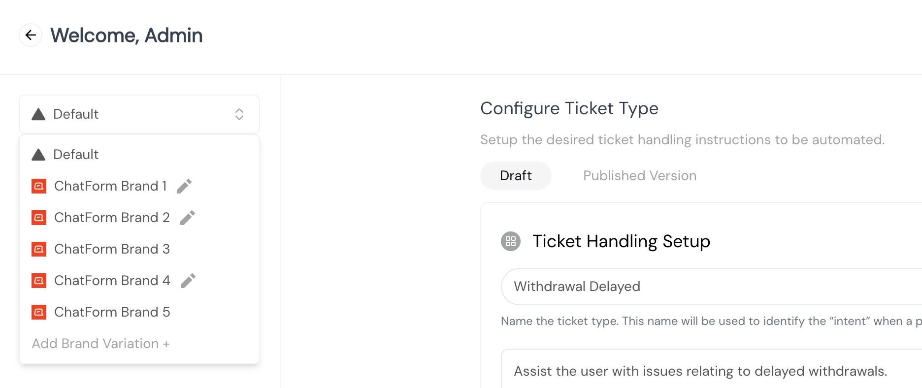
Task: Click the red ChatForm Brand 3 logo icon
Action: (x=39, y=249)
